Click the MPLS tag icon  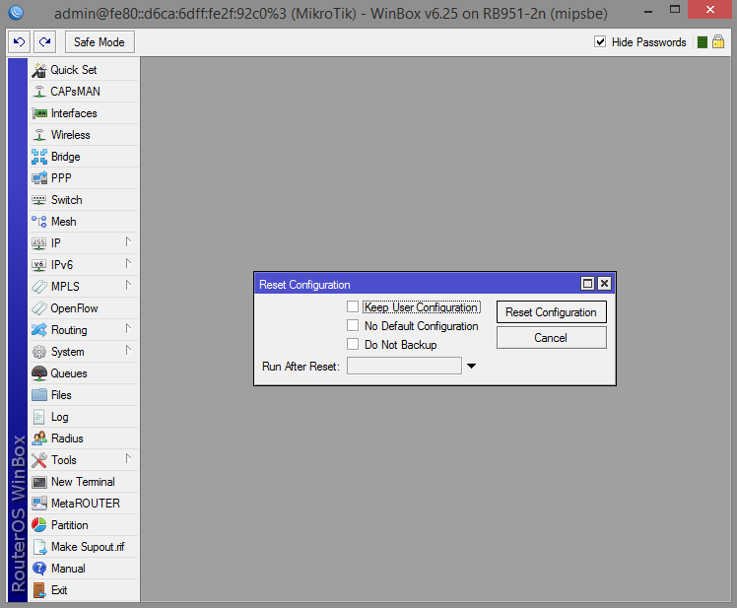[39, 287]
